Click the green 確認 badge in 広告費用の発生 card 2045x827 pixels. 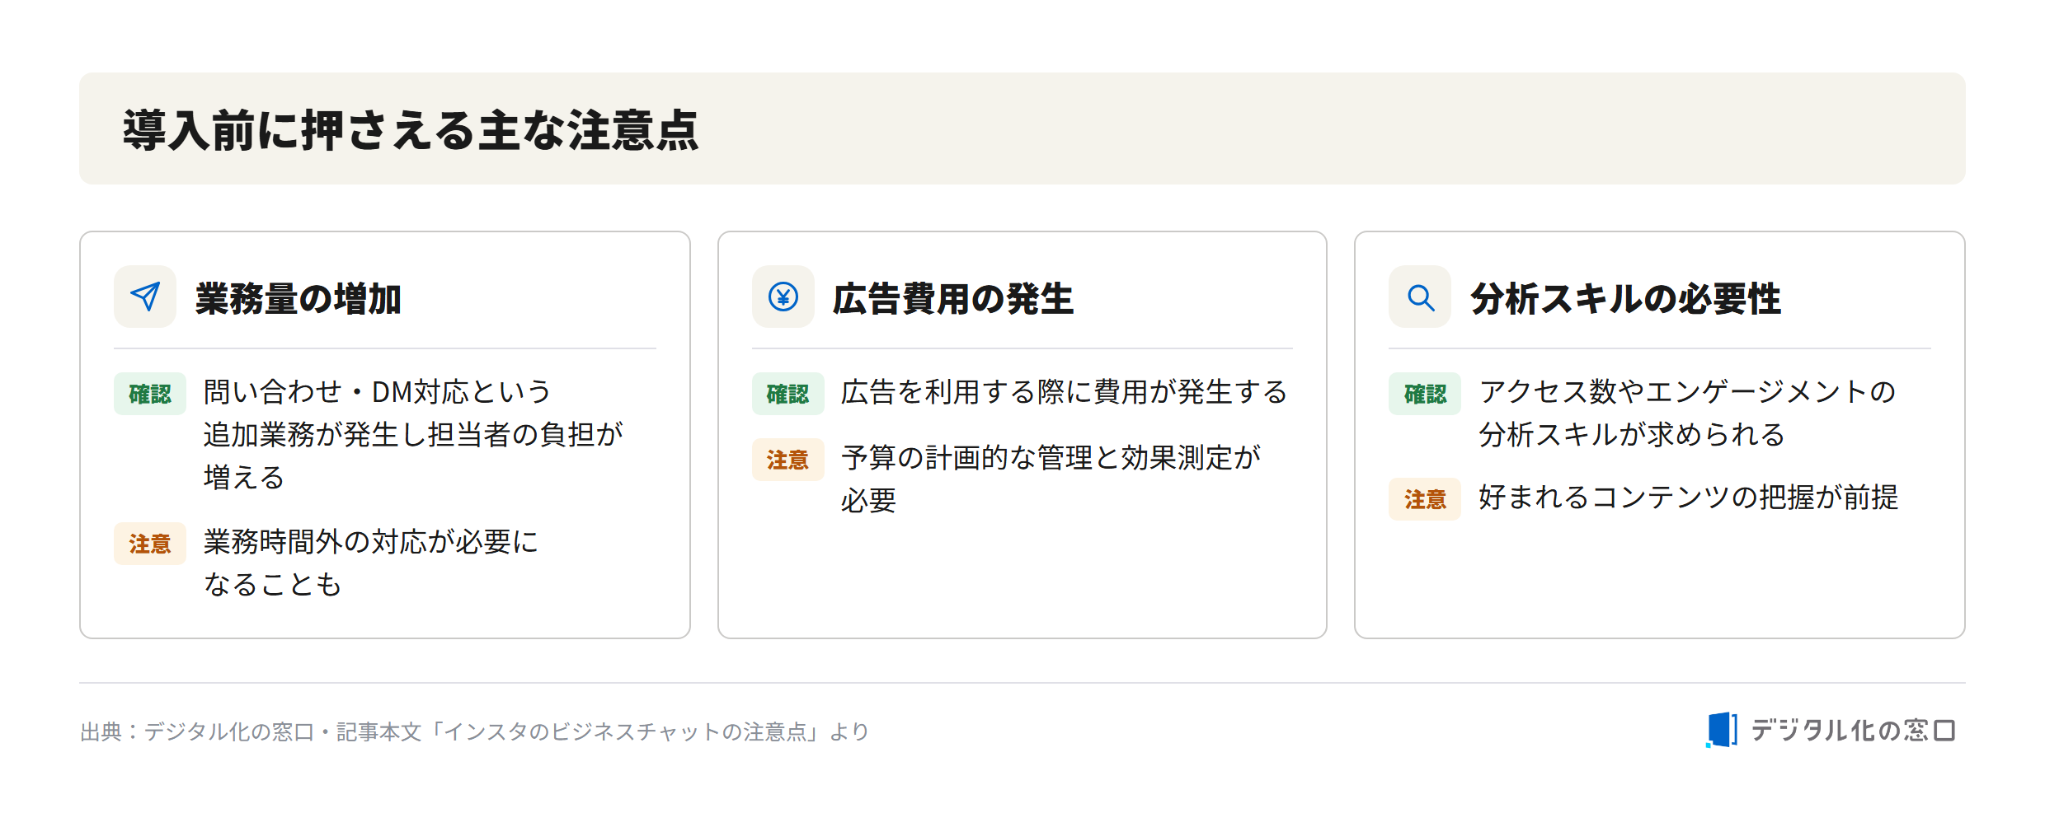tap(787, 394)
